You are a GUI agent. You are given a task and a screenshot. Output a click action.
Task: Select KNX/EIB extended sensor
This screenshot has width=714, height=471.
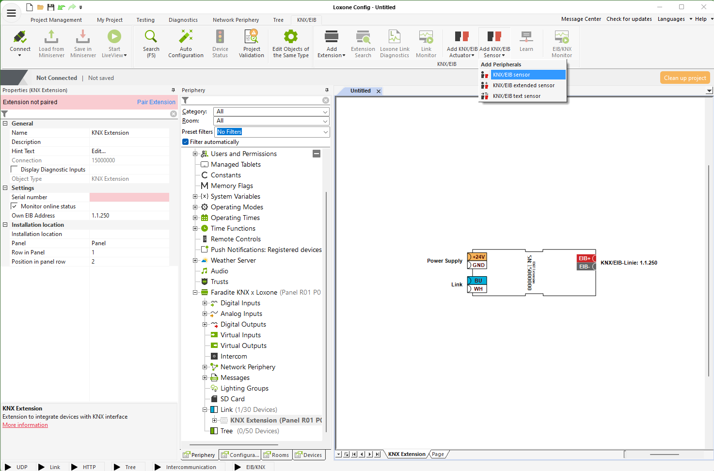523,85
